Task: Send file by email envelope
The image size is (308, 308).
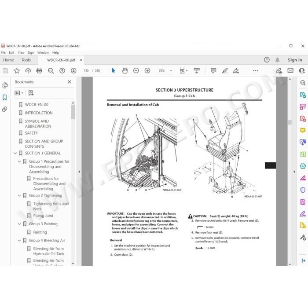Action: 290,70
